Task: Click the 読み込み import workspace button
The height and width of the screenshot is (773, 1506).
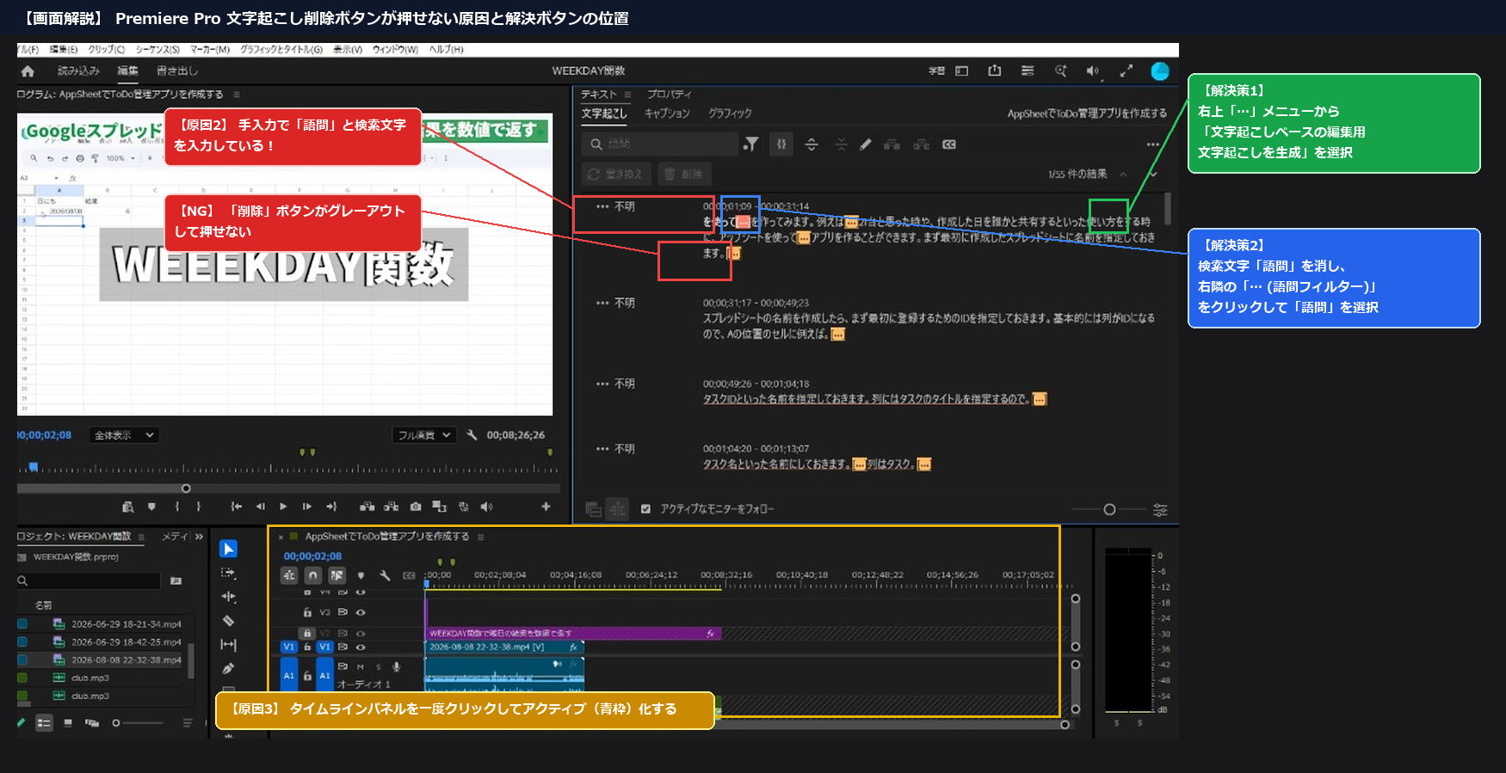Action: click(78, 71)
